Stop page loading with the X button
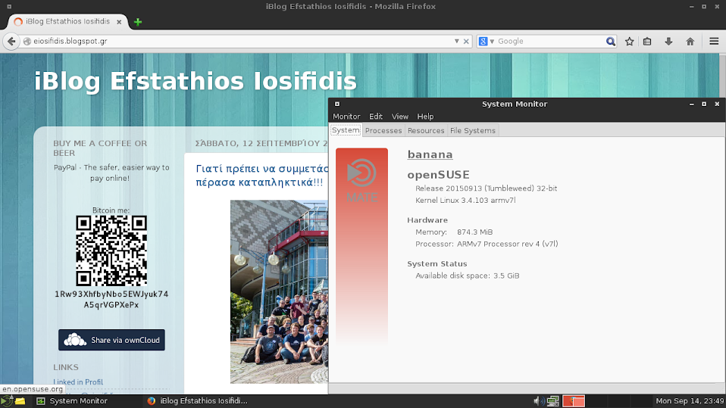The image size is (726, 408). pos(466,41)
